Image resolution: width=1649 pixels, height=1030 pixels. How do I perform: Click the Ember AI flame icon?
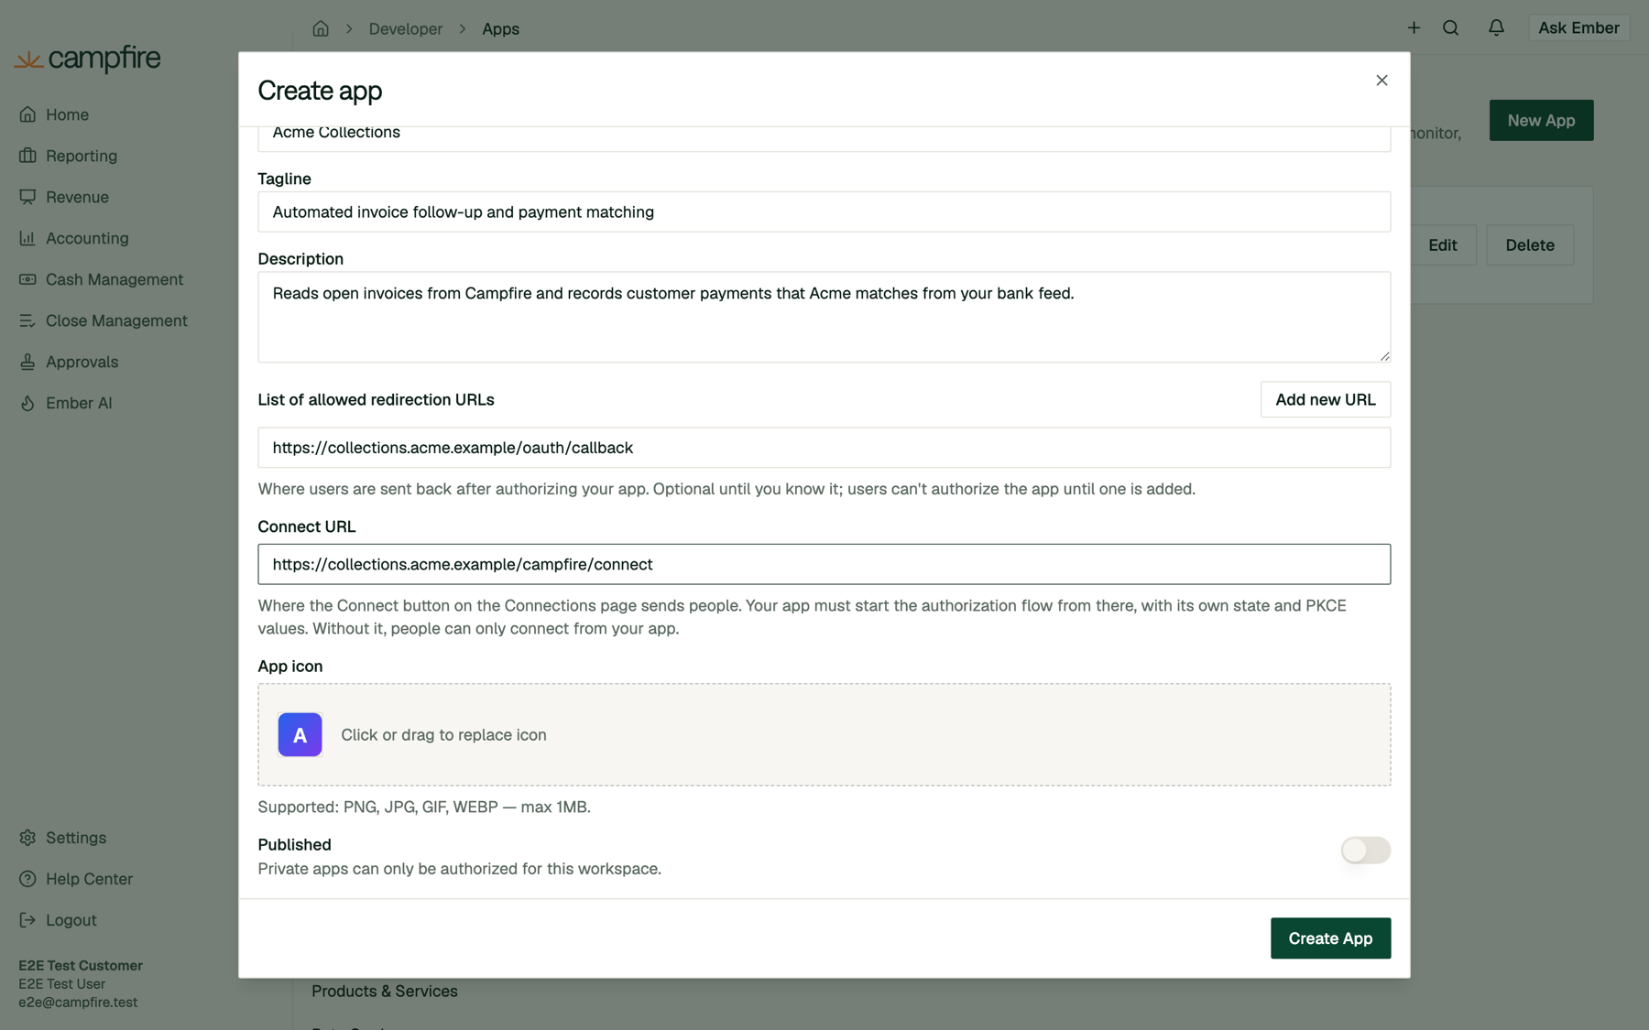click(x=27, y=403)
